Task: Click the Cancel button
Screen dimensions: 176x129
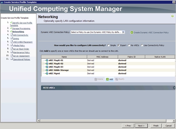Action: click(x=168, y=126)
